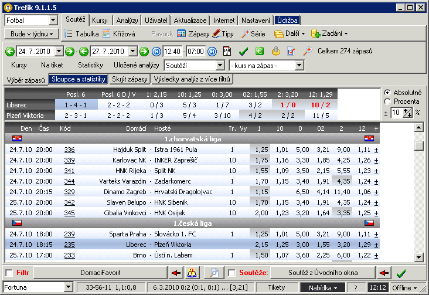This screenshot has height=295, width=429.
Task: Click the document search preview icon
Action: (x=215, y=273)
